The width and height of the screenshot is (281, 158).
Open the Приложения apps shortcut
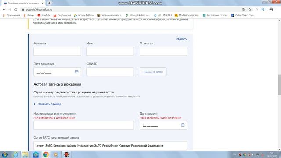tap(11, 15)
